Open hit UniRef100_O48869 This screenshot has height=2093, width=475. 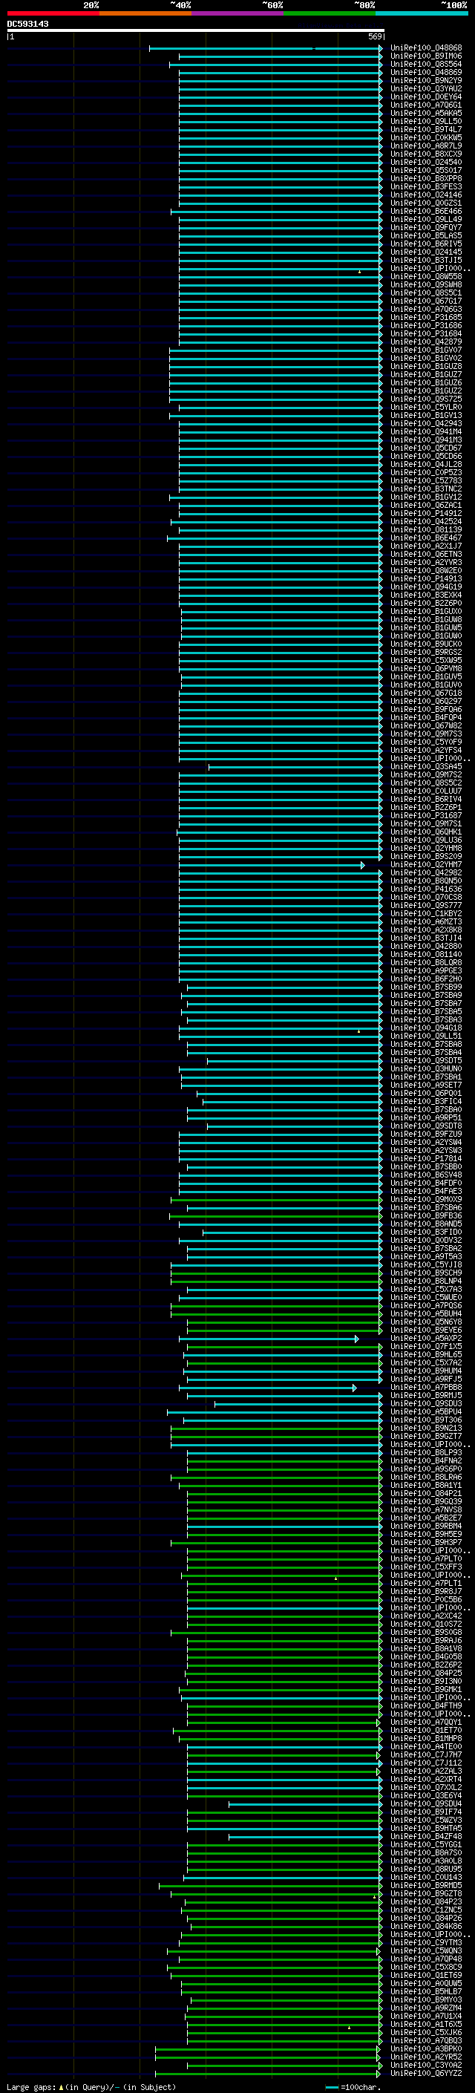coord(426,72)
